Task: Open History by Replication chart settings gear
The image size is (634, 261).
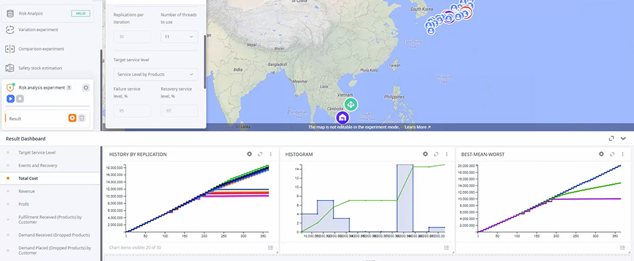Action: (250, 154)
